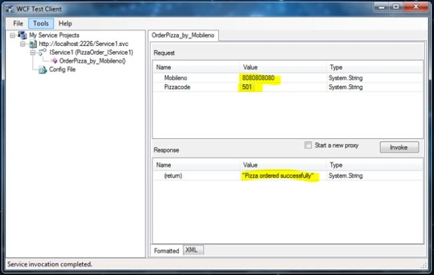This screenshot has width=434, height=275.
Task: Click the Mobileno name cell
Action: (176, 78)
